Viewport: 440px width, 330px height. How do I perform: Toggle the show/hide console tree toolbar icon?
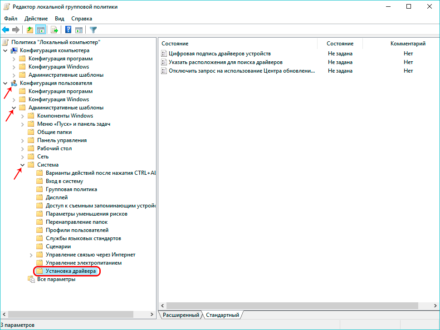point(40,30)
